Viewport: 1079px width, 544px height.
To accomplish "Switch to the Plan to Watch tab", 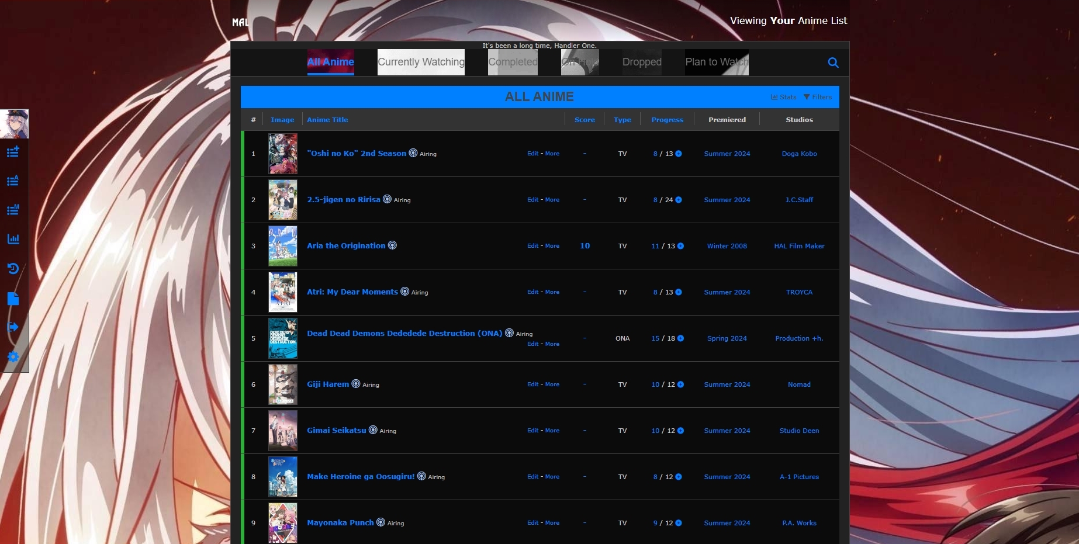I will (x=717, y=62).
